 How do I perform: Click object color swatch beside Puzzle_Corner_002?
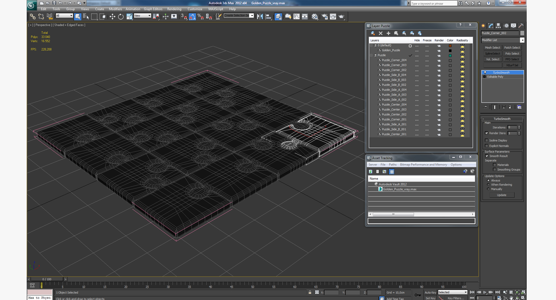pos(522,33)
